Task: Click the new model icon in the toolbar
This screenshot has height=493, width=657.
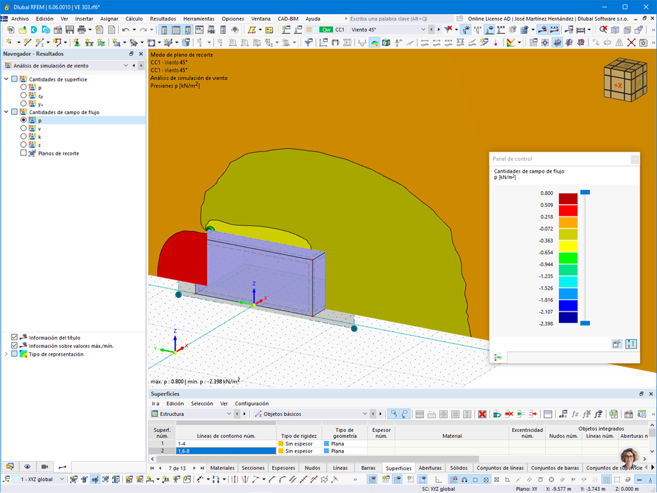Action: click(10, 30)
